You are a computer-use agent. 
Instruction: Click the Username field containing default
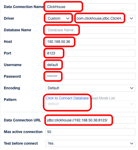click(x=91, y=65)
